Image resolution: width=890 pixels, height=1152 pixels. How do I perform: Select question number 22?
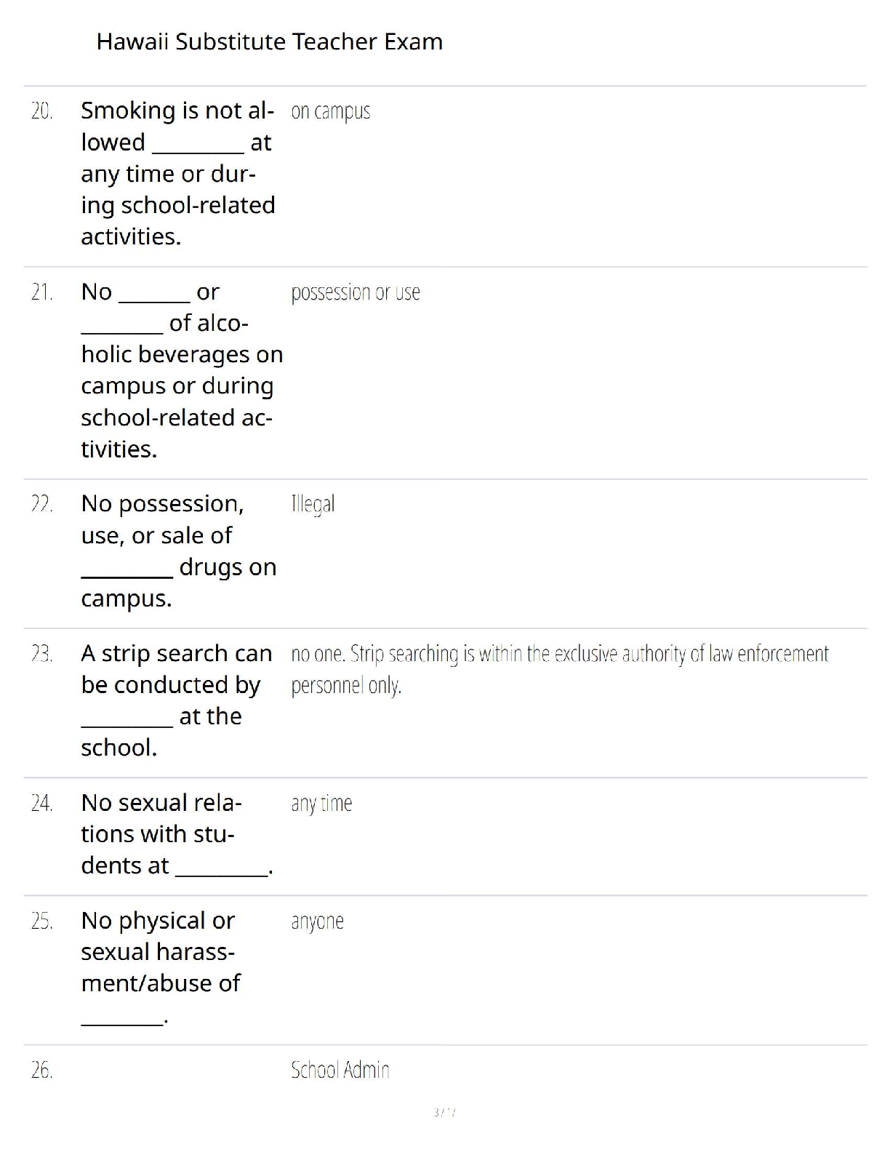tap(42, 504)
